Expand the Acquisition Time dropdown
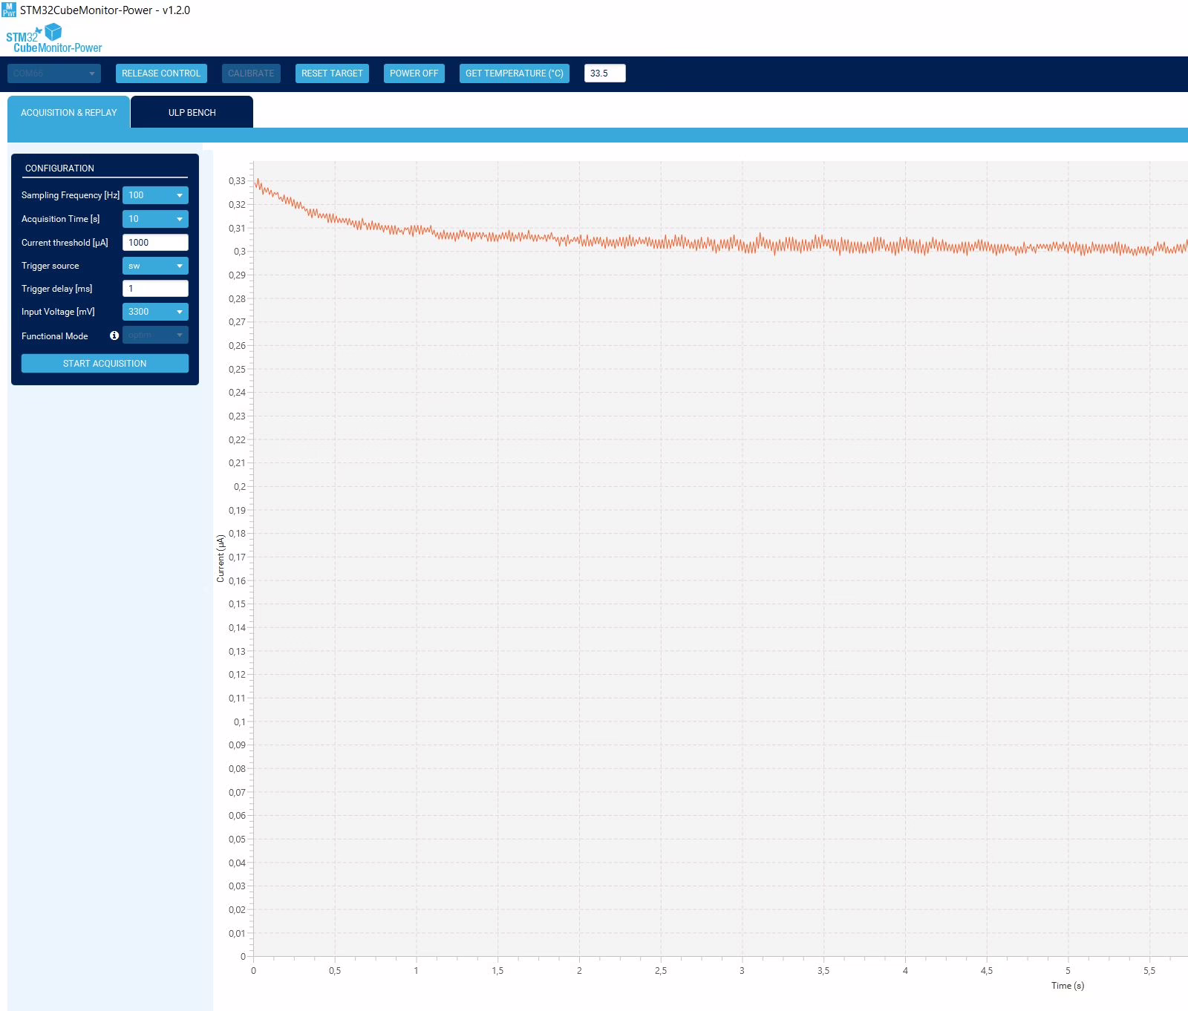1188x1011 pixels. tap(155, 219)
